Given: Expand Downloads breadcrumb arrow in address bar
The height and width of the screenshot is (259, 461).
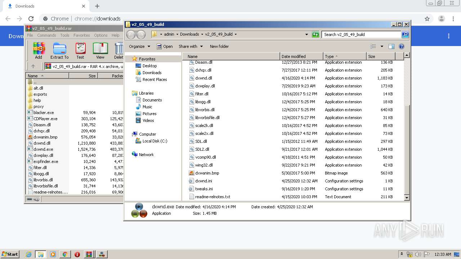Looking at the screenshot, I should click(202, 35).
